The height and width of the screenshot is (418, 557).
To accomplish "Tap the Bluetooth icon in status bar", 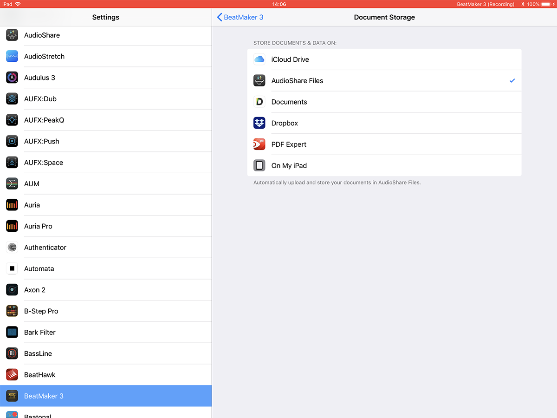I will pyautogui.click(x=523, y=4).
